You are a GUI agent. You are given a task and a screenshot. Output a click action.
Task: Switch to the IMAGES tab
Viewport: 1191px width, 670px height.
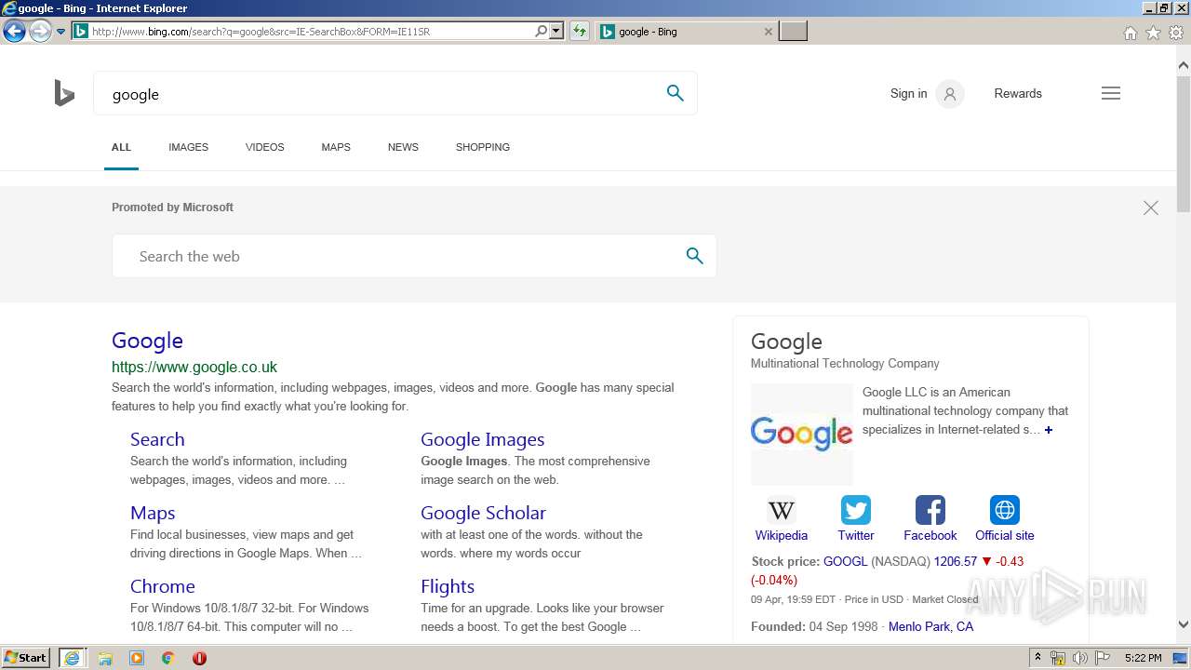pos(188,147)
